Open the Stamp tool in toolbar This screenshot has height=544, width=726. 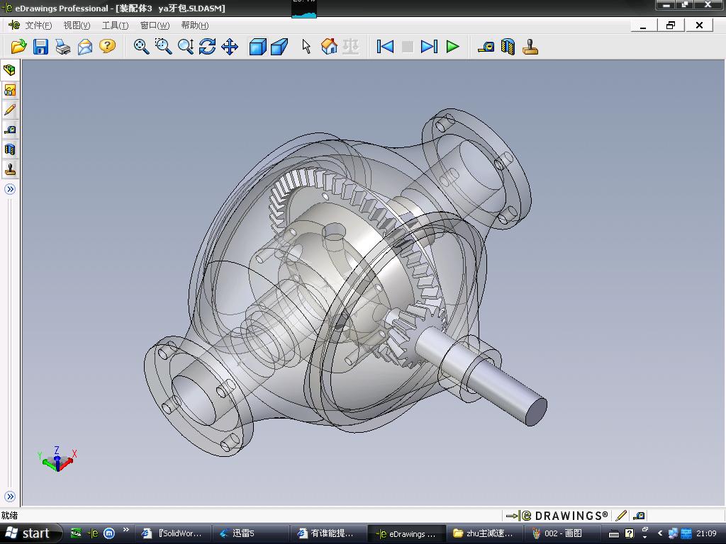pos(530,46)
